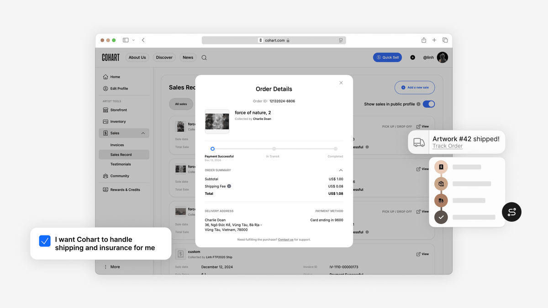Open News in top navigation
This screenshot has width=548, height=308.
point(188,57)
